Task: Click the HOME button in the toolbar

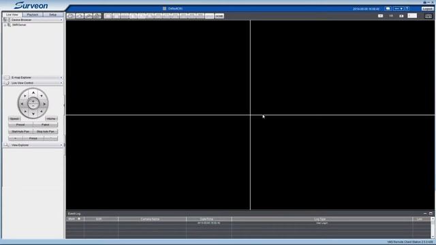Action: click(219, 16)
